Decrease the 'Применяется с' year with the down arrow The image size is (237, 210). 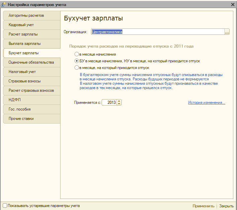119,104
